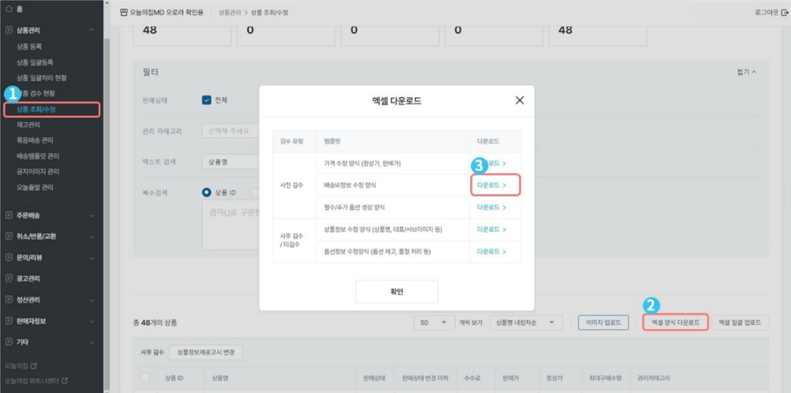Open the 관리 카테고리 dropdown
Image resolution: width=791 pixels, height=393 pixels.
(x=230, y=131)
